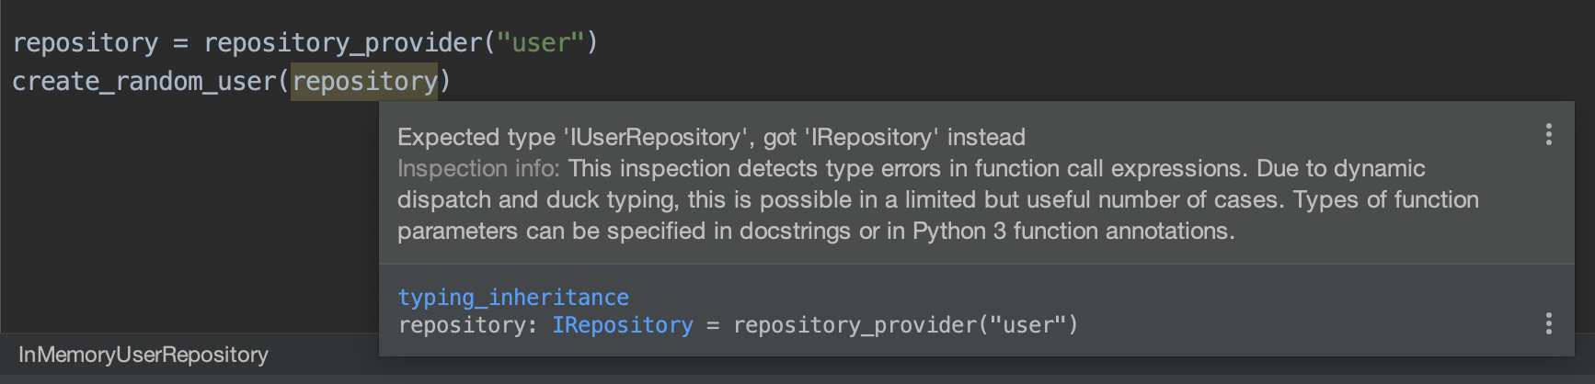Click 'IUserRepository' in the error message
1595x384 pixels.
pyautogui.click(x=658, y=137)
